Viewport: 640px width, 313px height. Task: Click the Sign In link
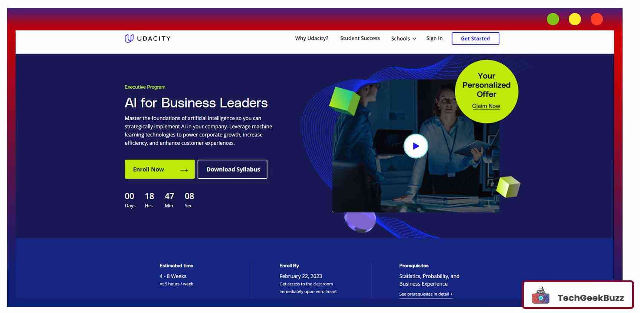(x=434, y=38)
